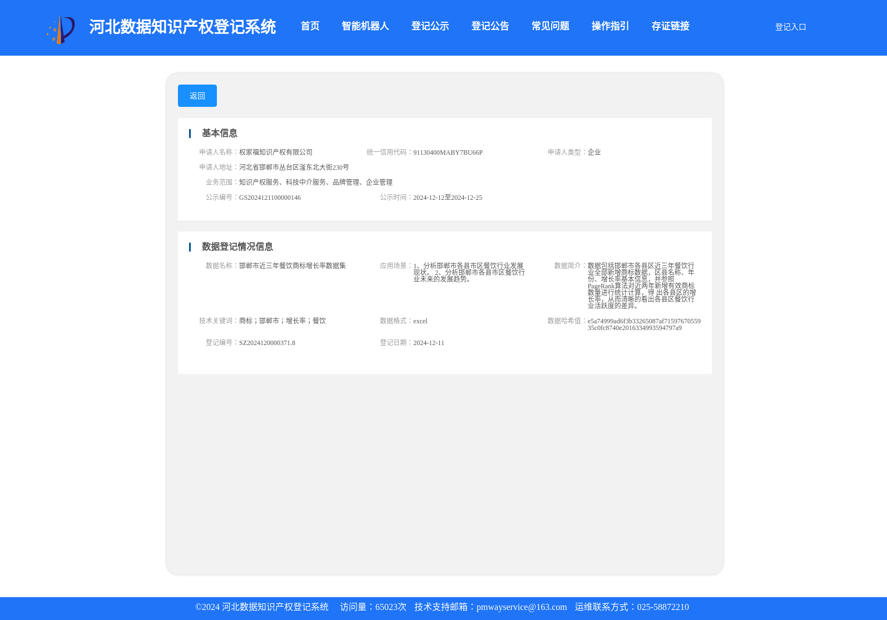Select the 应用场景 description text
Screen dimensions: 887x620
[469, 273]
